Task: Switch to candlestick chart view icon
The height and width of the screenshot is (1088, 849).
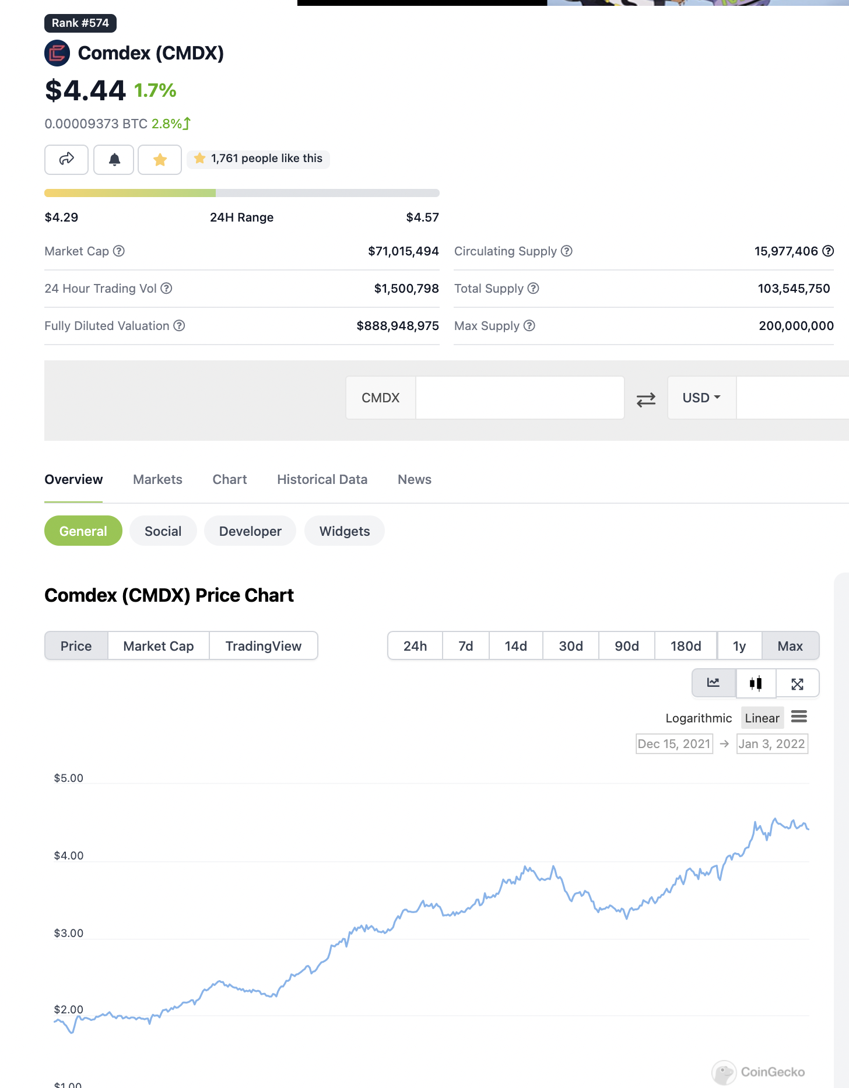Action: (x=756, y=683)
